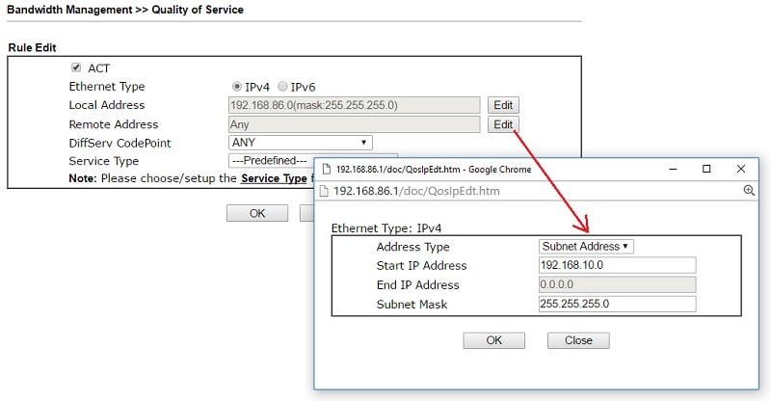Viewport: 771px width, 401px height.
Task: Minimize the Chrome popup window
Action: [x=673, y=169]
